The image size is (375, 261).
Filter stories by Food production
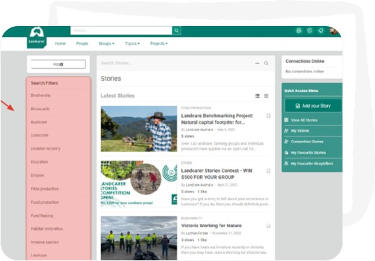(45, 202)
